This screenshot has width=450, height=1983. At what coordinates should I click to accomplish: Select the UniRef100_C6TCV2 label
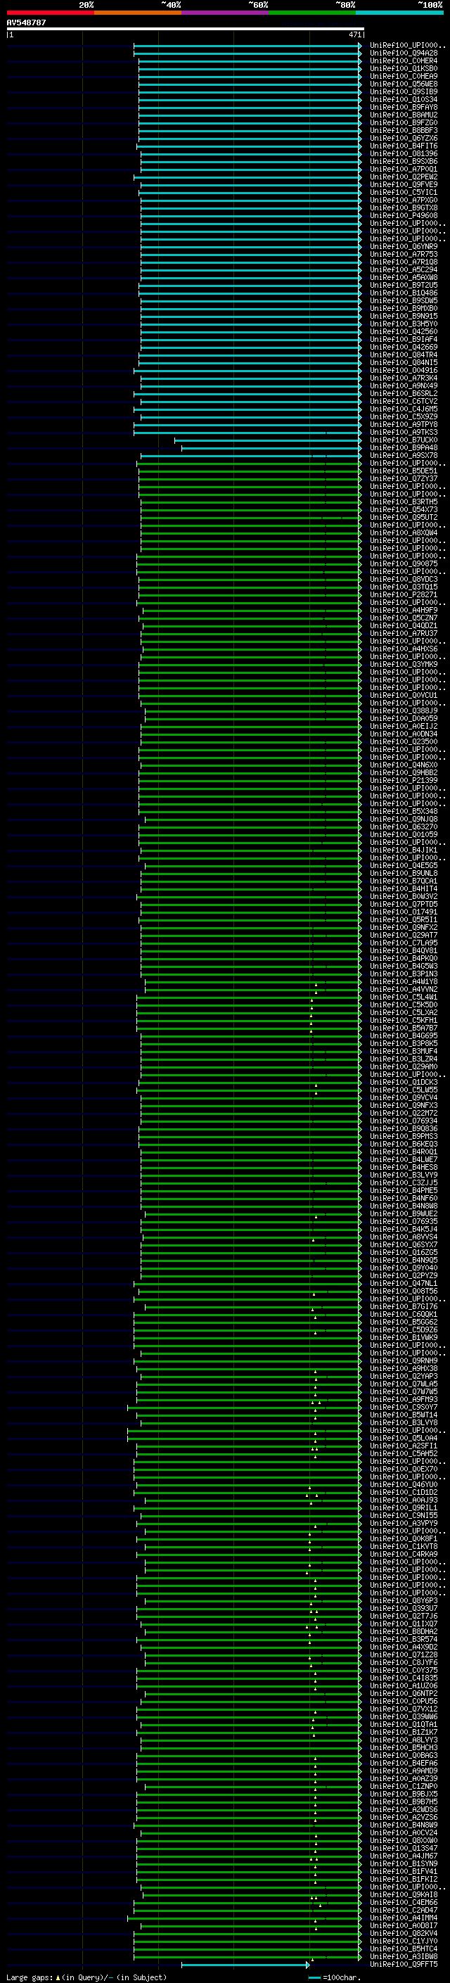(404, 401)
